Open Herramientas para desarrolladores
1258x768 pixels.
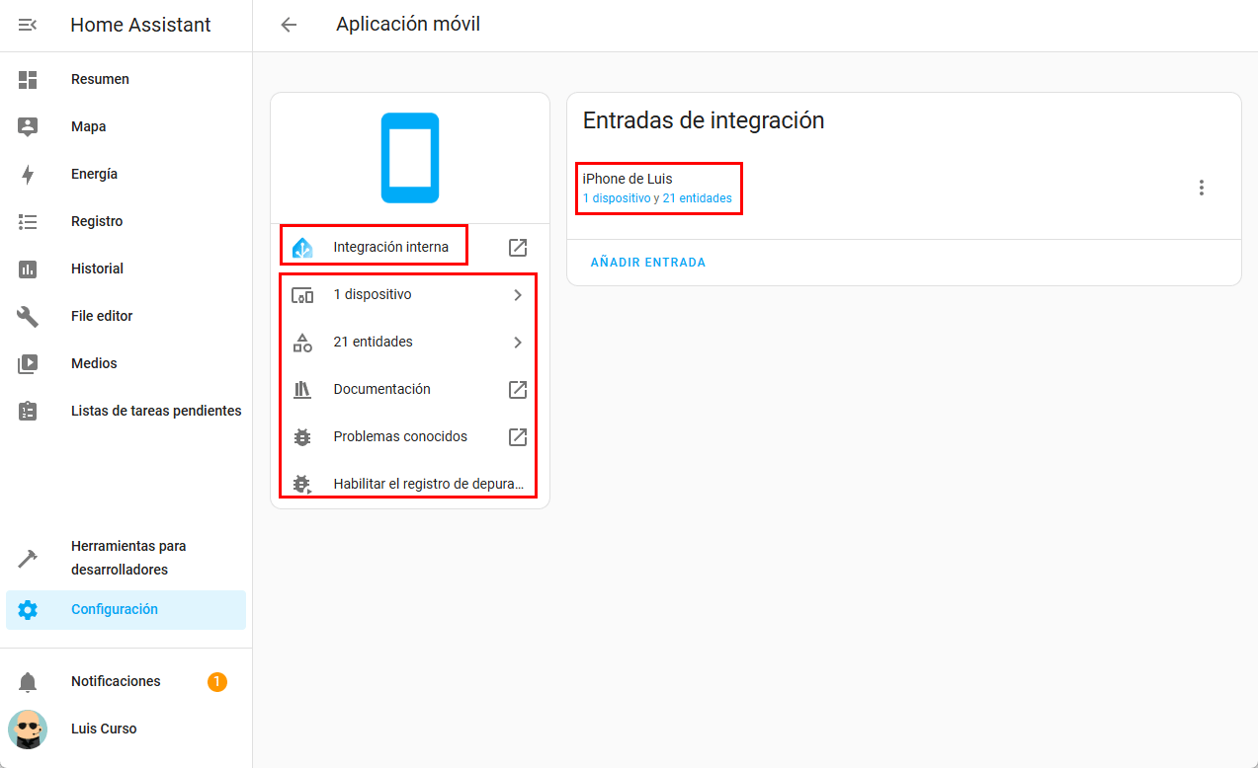128,558
